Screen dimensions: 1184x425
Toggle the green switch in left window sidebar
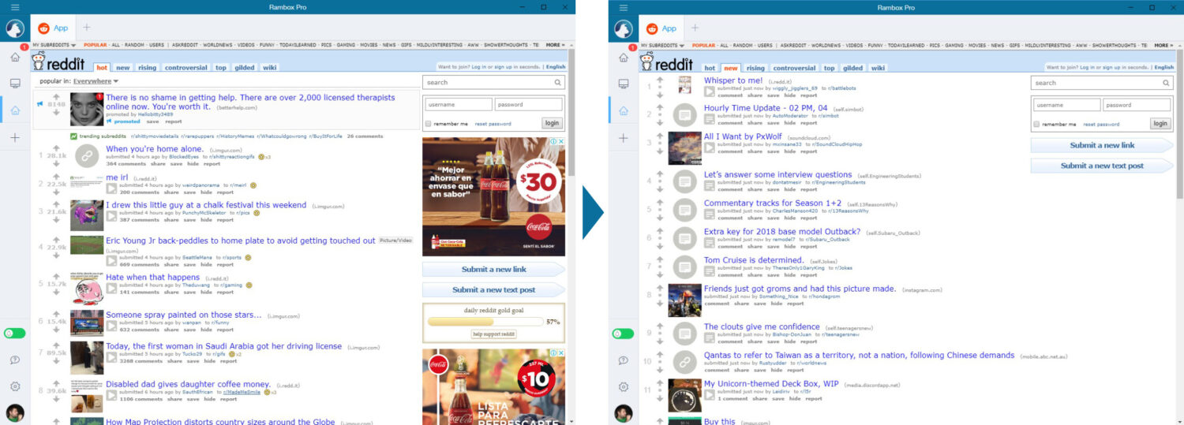click(15, 333)
